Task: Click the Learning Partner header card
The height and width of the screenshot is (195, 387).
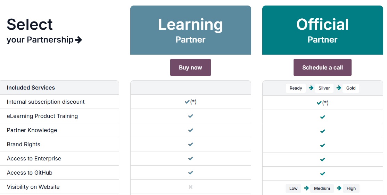Action: pos(190,30)
